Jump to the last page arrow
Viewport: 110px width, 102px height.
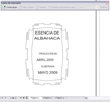[24, 98]
